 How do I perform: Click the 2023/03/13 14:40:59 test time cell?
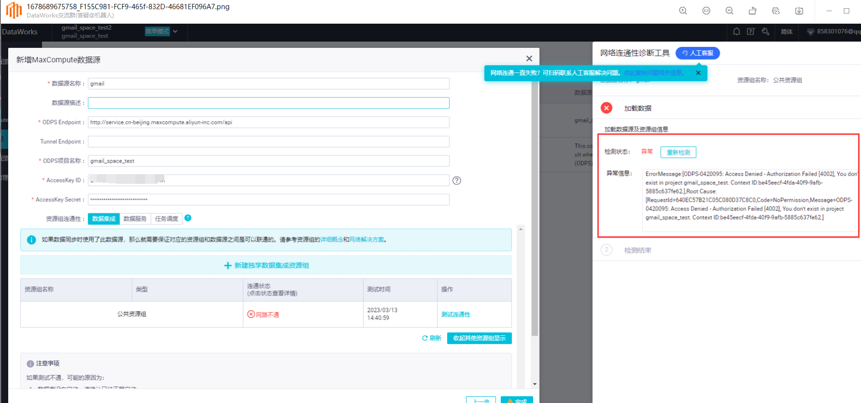(x=400, y=314)
